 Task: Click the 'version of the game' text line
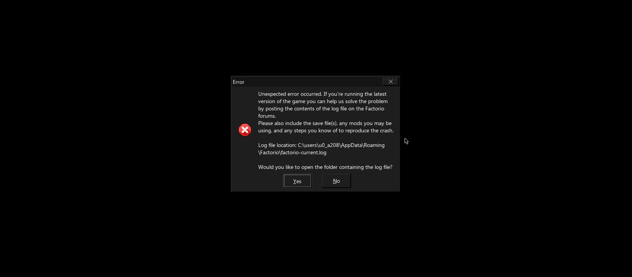click(323, 101)
